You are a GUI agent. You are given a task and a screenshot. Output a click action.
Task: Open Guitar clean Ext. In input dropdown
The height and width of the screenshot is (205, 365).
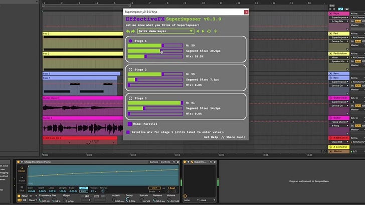(x=357, y=98)
